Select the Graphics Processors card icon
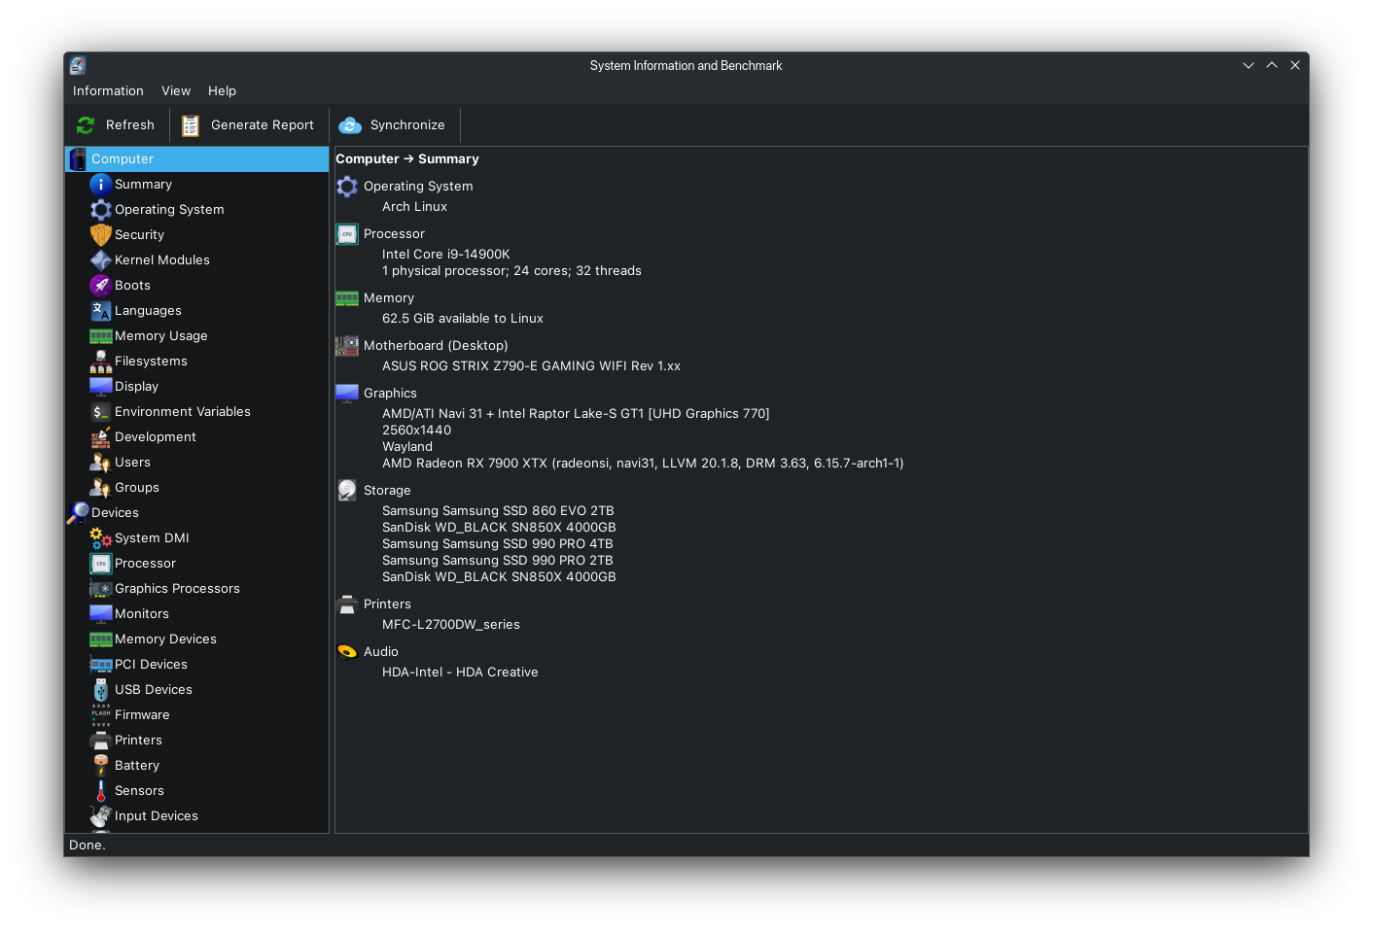Viewport: 1373px width, 932px height. [100, 588]
